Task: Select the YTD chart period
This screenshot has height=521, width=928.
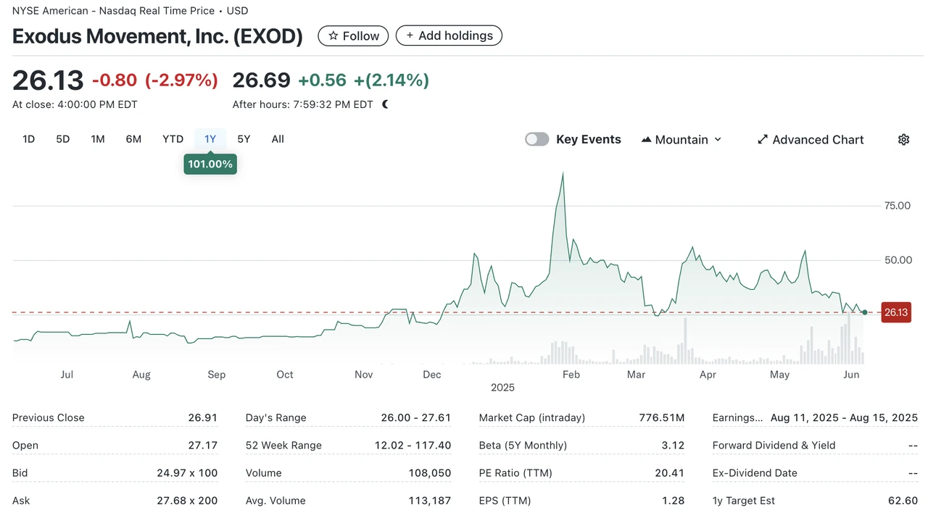Action: (x=173, y=138)
